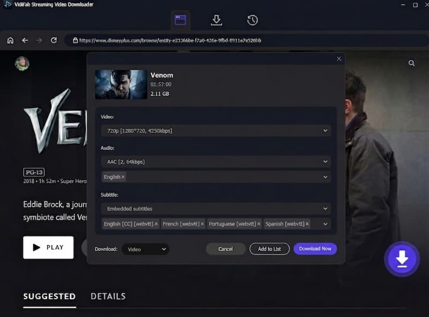Switch to the DETAILS tab
The image size is (429, 317).
click(108, 297)
